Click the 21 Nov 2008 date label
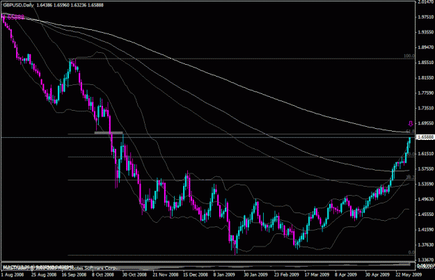 click(166, 274)
